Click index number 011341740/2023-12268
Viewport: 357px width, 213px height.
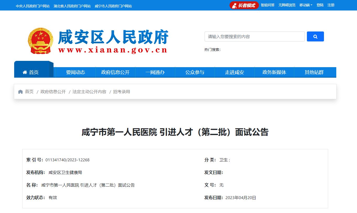coord(67,160)
